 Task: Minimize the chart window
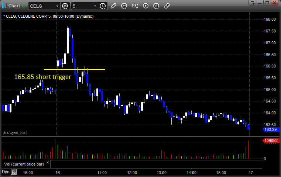(x=260, y=3)
